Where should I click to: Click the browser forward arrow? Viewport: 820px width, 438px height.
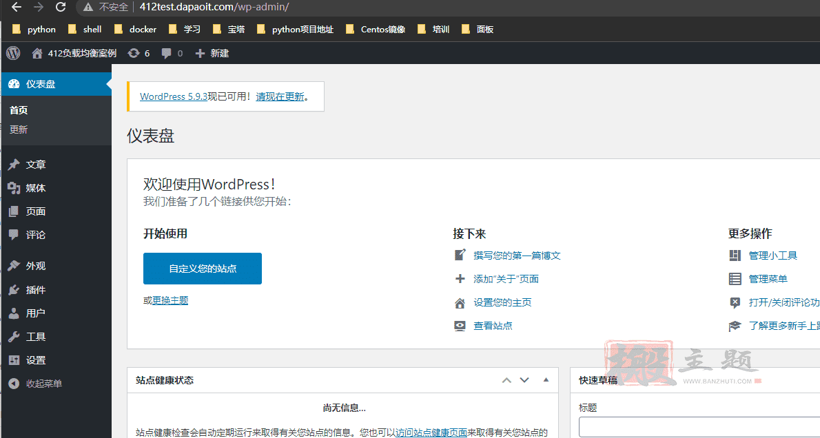(x=38, y=8)
